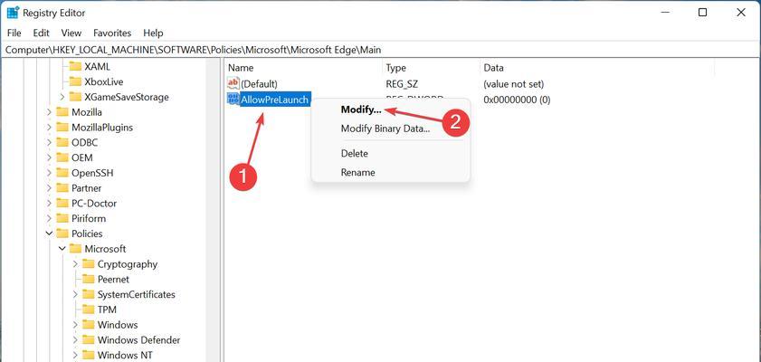
Task: Select the XboxLive key label in tree
Action: pyautogui.click(x=103, y=81)
